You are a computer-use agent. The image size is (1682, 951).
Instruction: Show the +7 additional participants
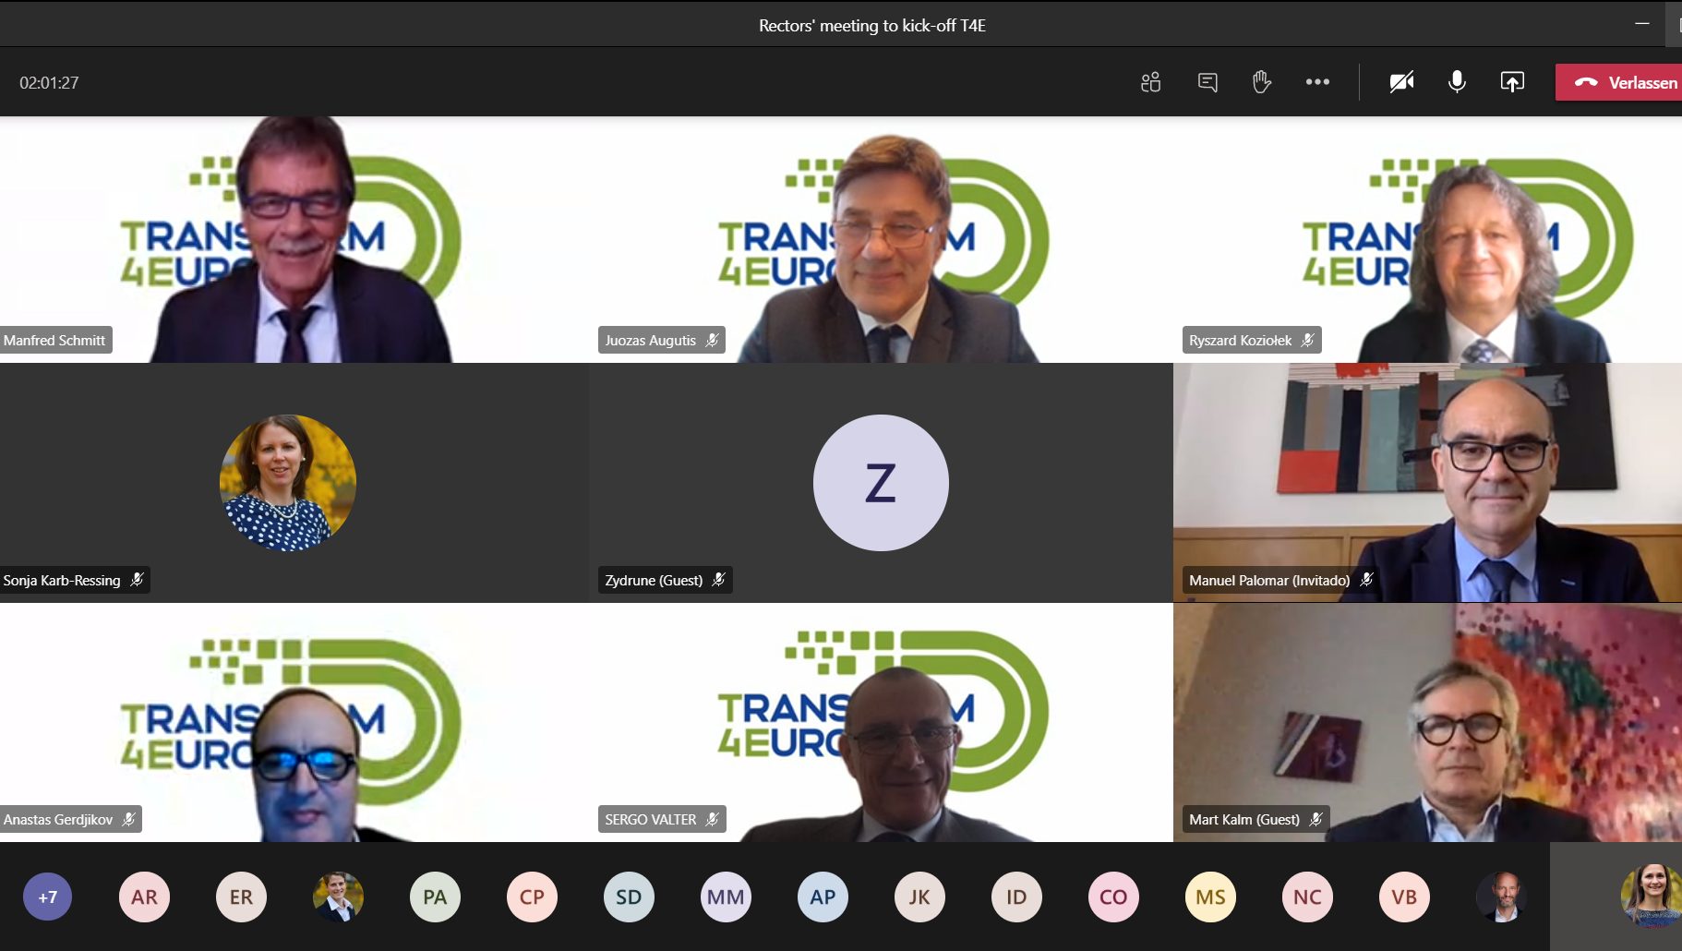pos(48,897)
